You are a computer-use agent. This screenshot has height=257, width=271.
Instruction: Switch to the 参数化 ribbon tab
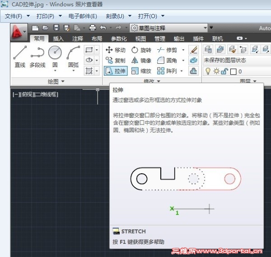tap(119, 38)
